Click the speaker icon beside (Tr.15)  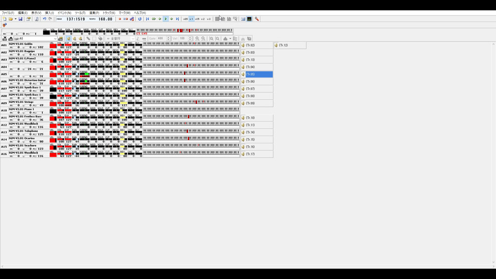[243, 139]
